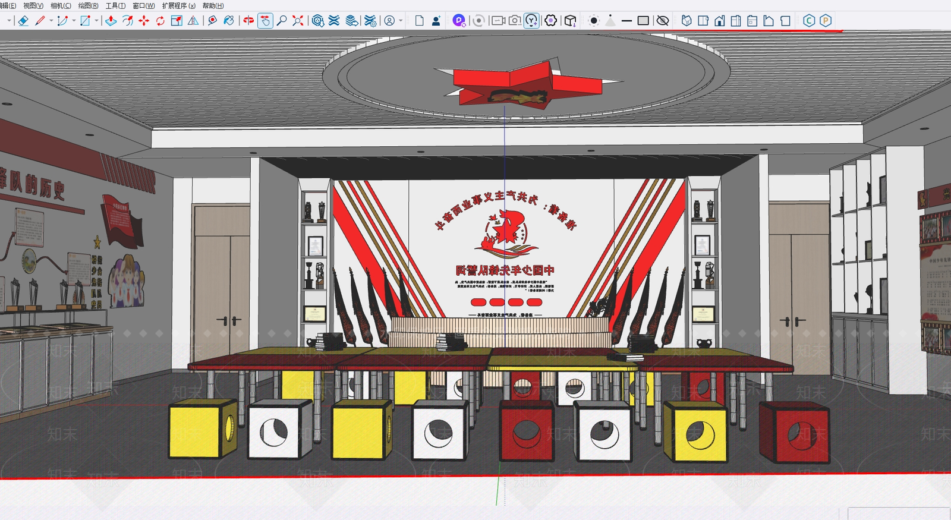
Task: Activate the Push/Pull tool
Action: coord(111,21)
